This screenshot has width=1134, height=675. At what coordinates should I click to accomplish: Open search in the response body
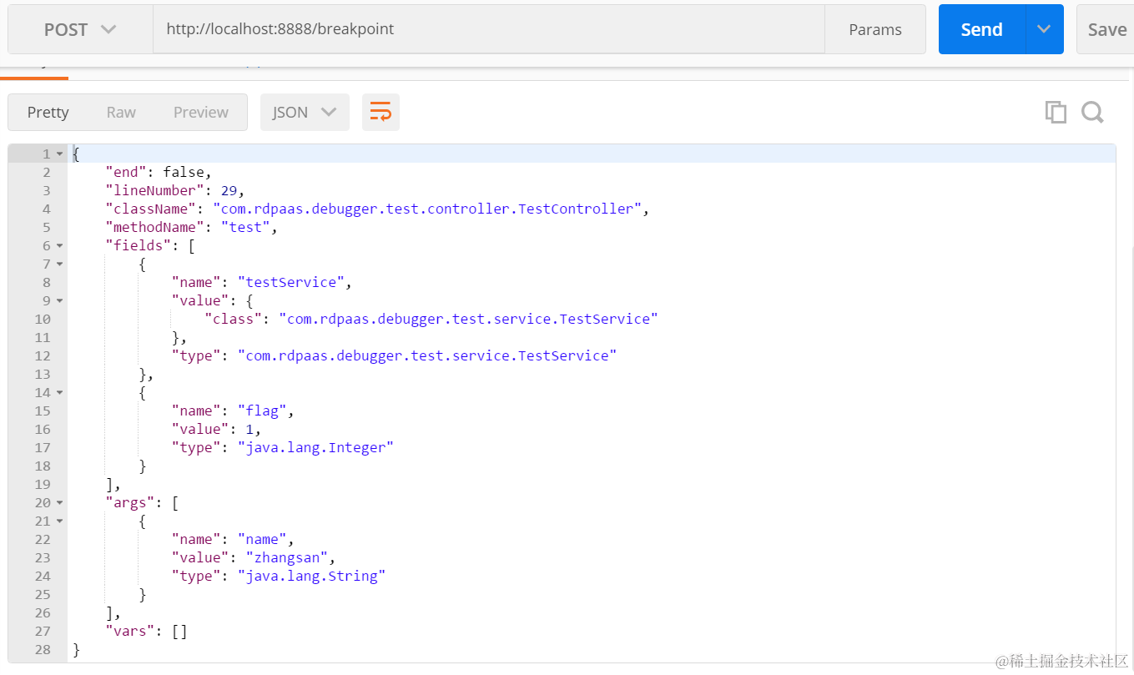[1092, 112]
